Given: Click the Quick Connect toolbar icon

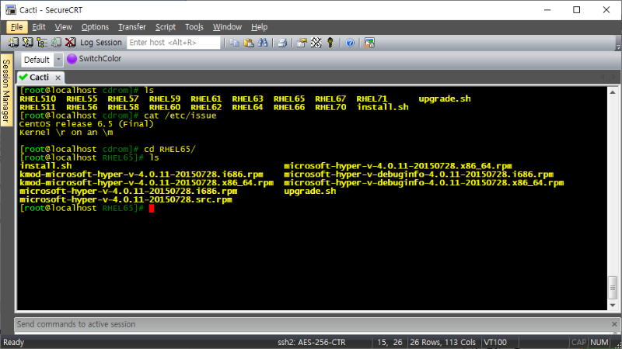Looking at the screenshot, I should click(x=27, y=43).
